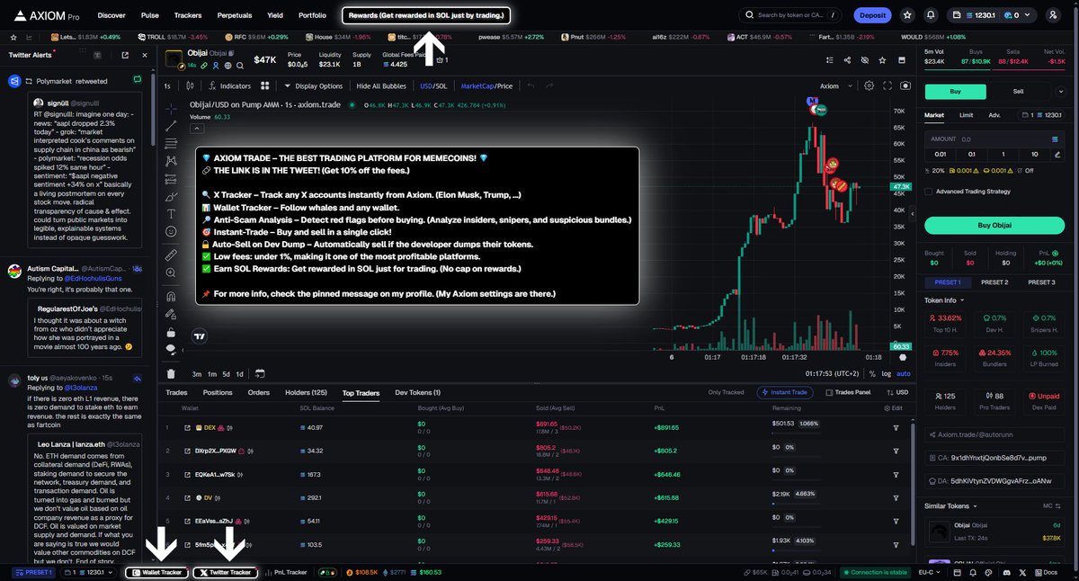Open the notifications bell
The height and width of the screenshot is (581, 1079).
[931, 15]
